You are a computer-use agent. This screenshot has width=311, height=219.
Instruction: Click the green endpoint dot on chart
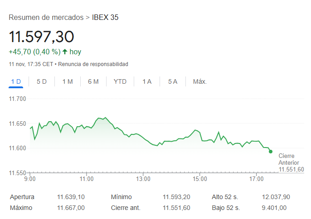[271, 152]
